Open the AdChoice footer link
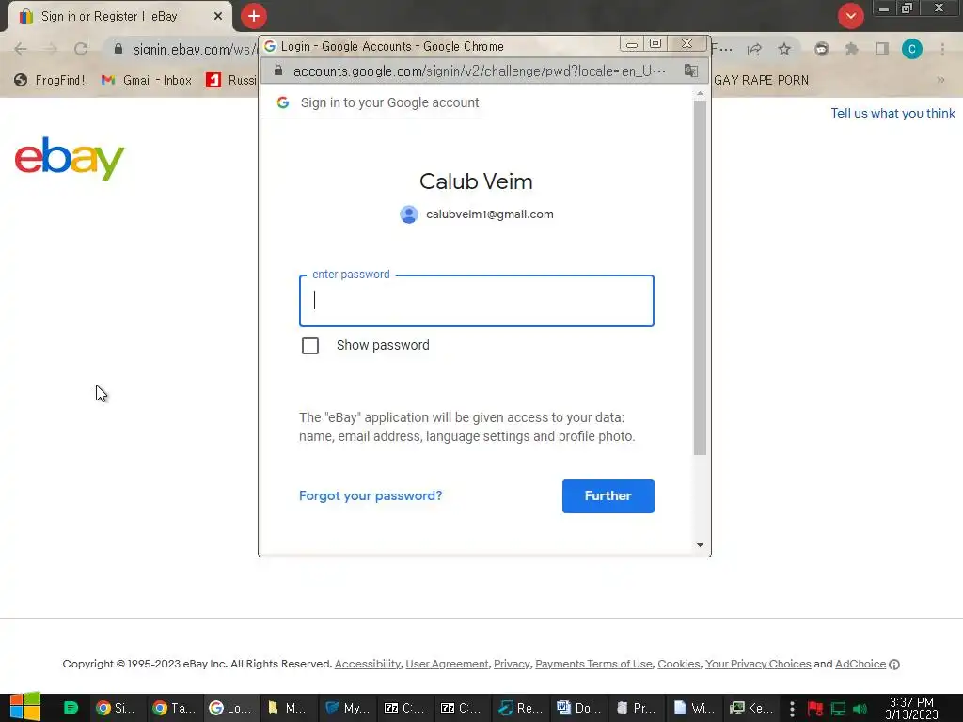This screenshot has height=722, width=963. [860, 664]
